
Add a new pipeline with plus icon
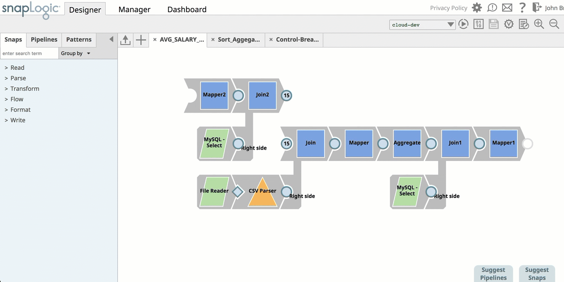pyautogui.click(x=141, y=40)
